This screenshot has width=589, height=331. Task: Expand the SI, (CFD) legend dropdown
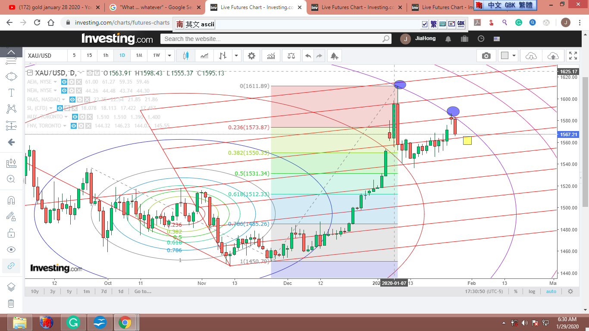tap(51, 108)
